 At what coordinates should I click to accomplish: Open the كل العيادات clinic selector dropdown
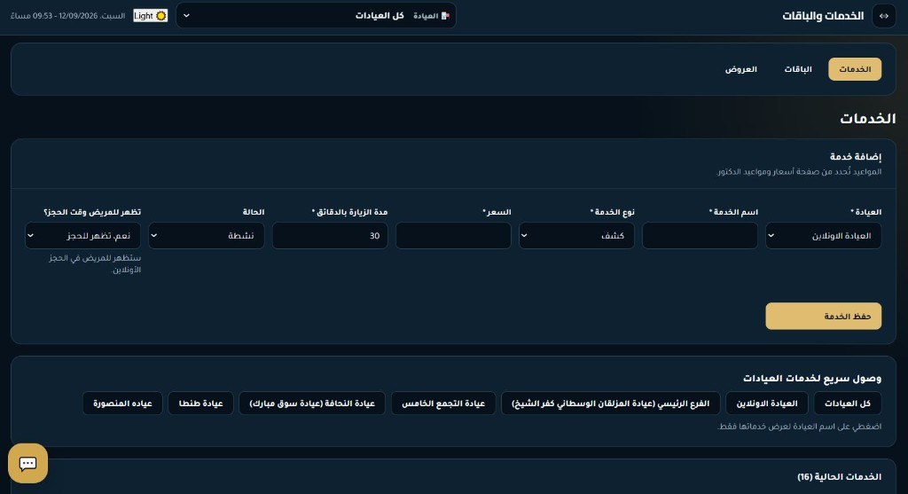coord(316,16)
